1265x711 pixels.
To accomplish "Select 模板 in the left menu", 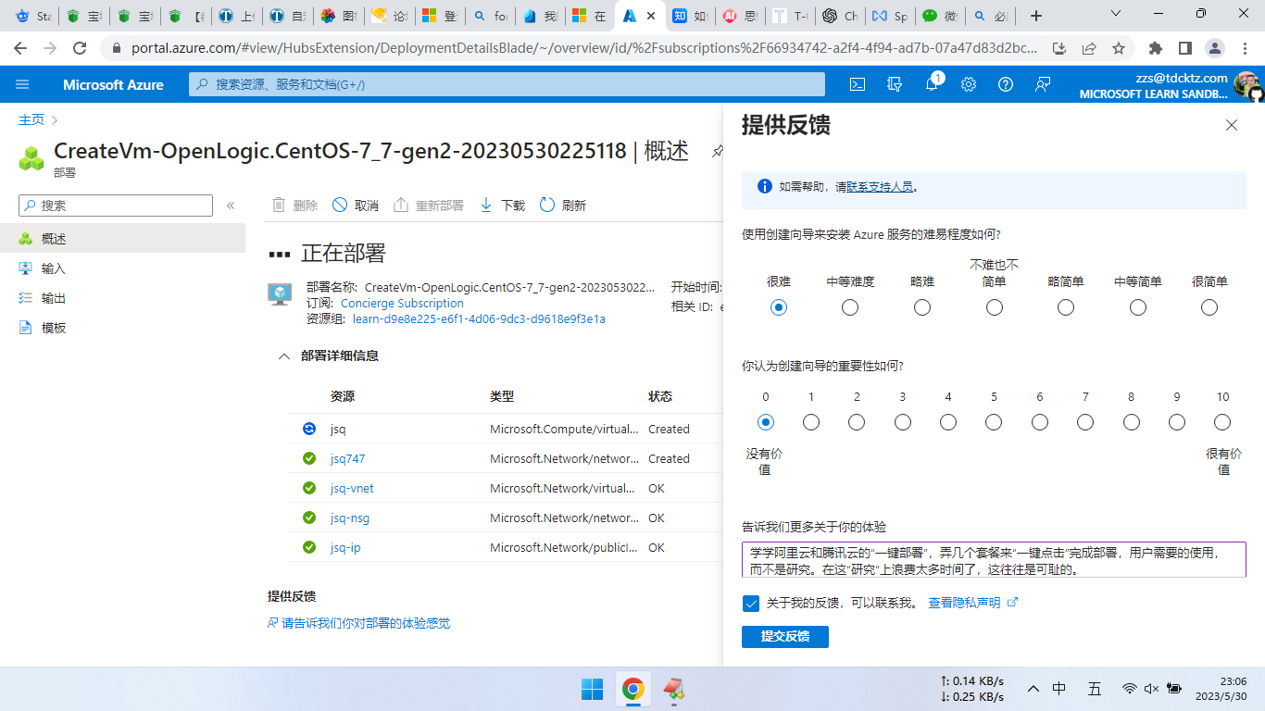I will click(122, 328).
